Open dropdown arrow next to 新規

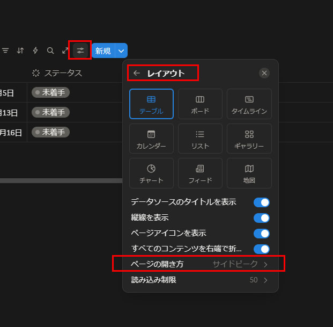[x=122, y=51]
